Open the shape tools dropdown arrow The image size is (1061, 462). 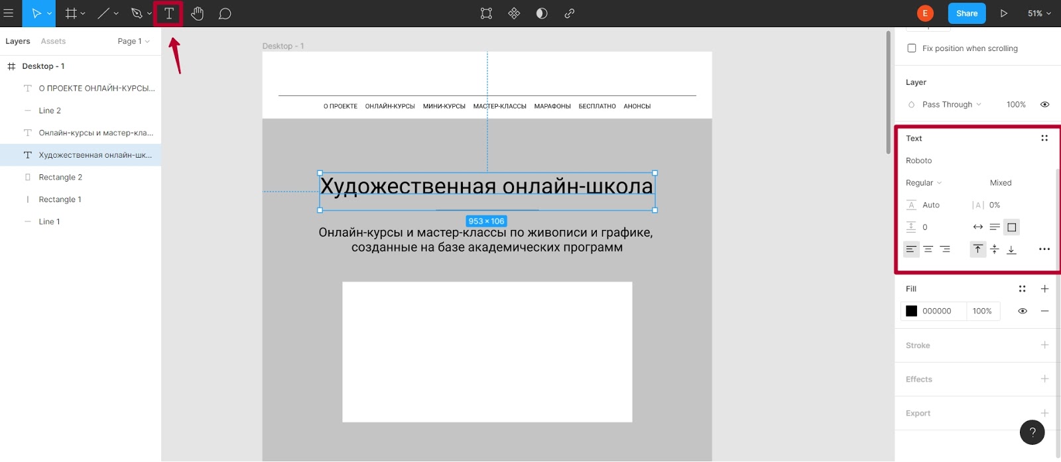[116, 13]
